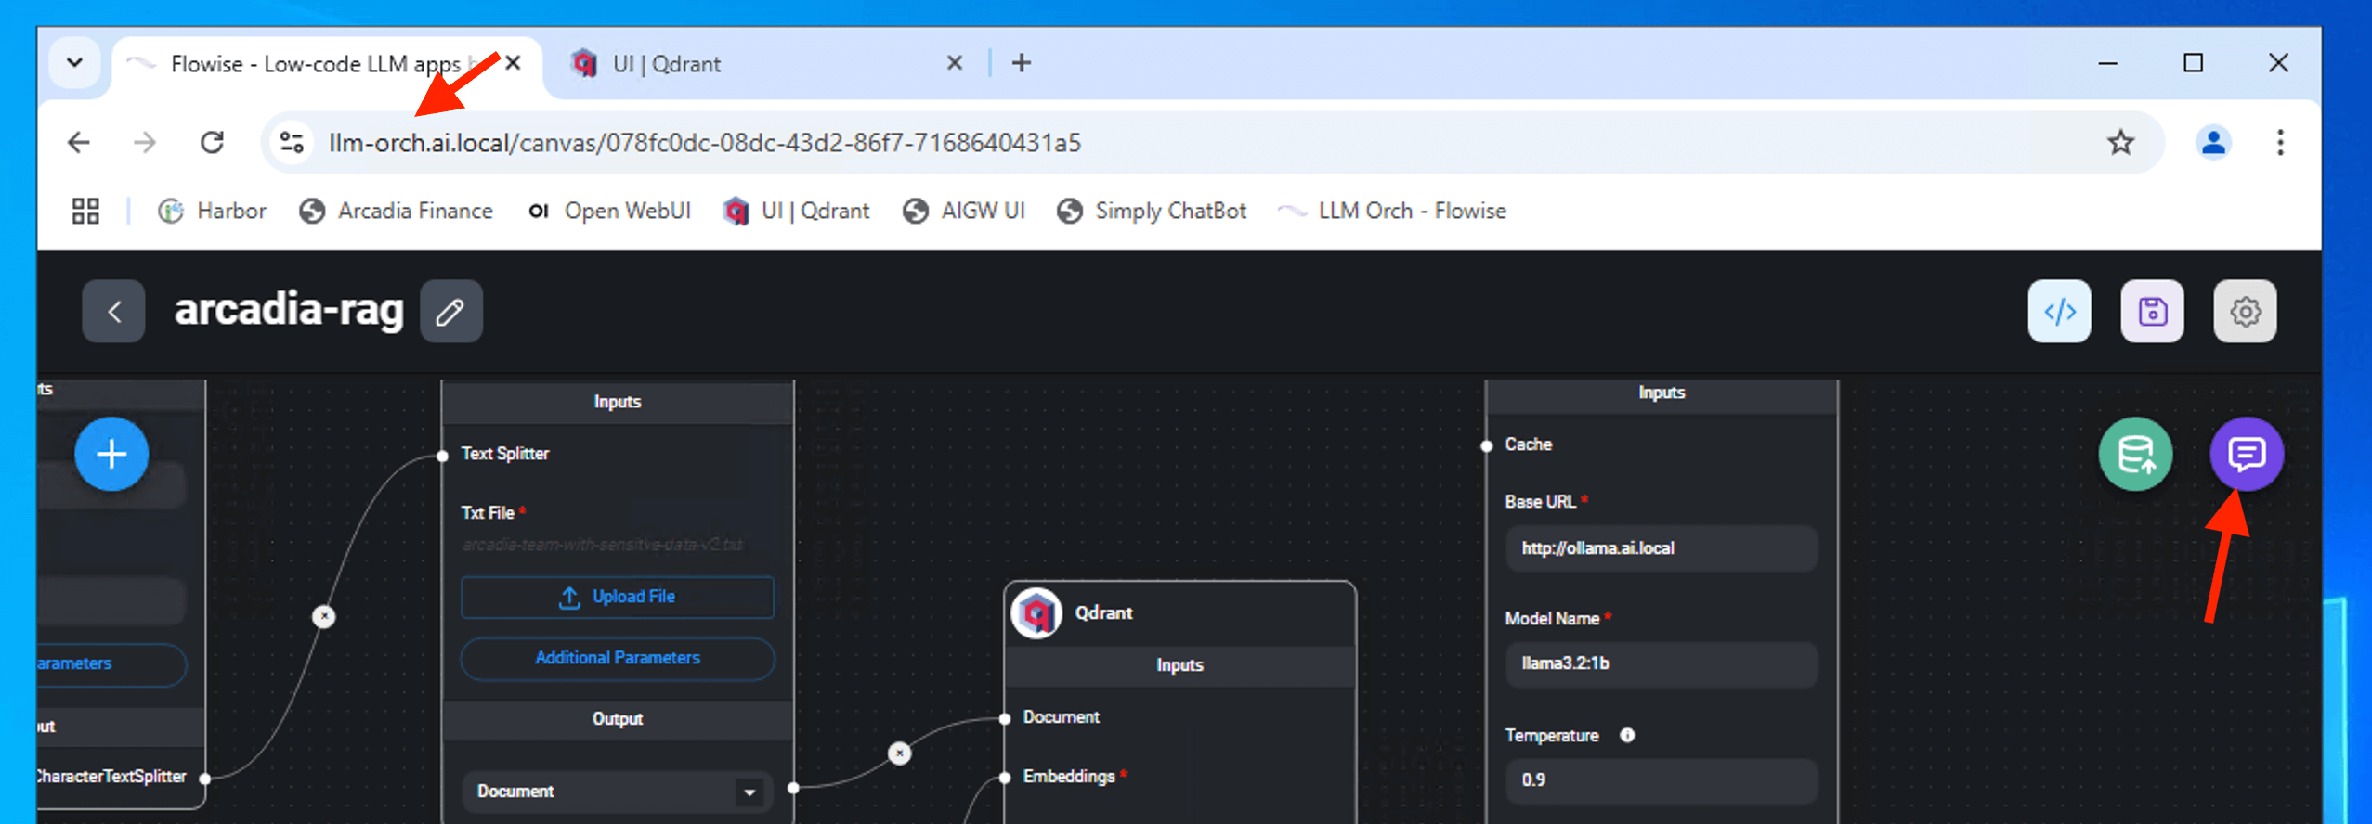Bookmark this page with the star icon
Image resolution: width=2372 pixels, height=824 pixels.
[x=2119, y=142]
